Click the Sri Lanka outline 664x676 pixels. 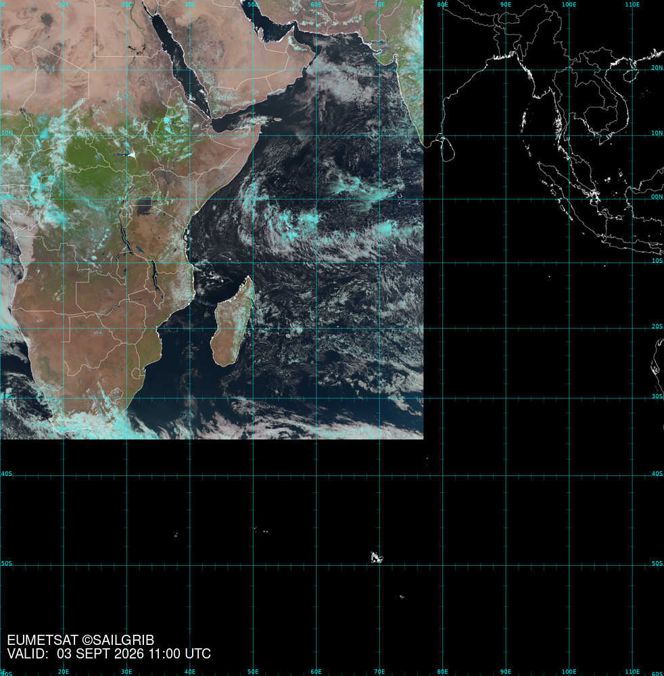click(x=448, y=149)
